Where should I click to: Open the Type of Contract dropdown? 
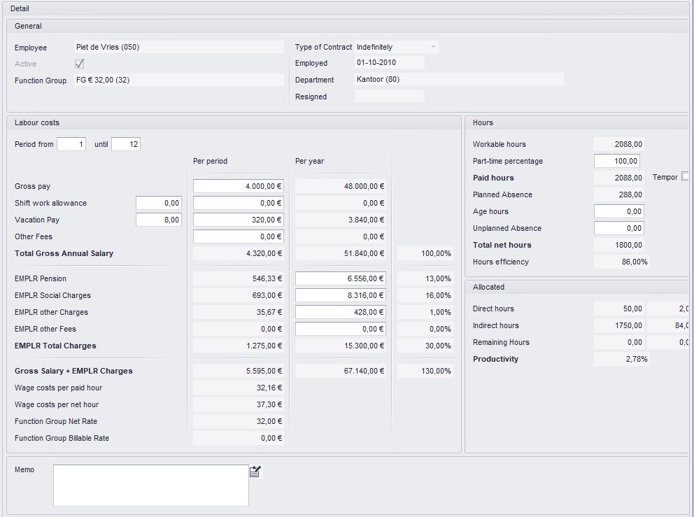pyautogui.click(x=396, y=47)
